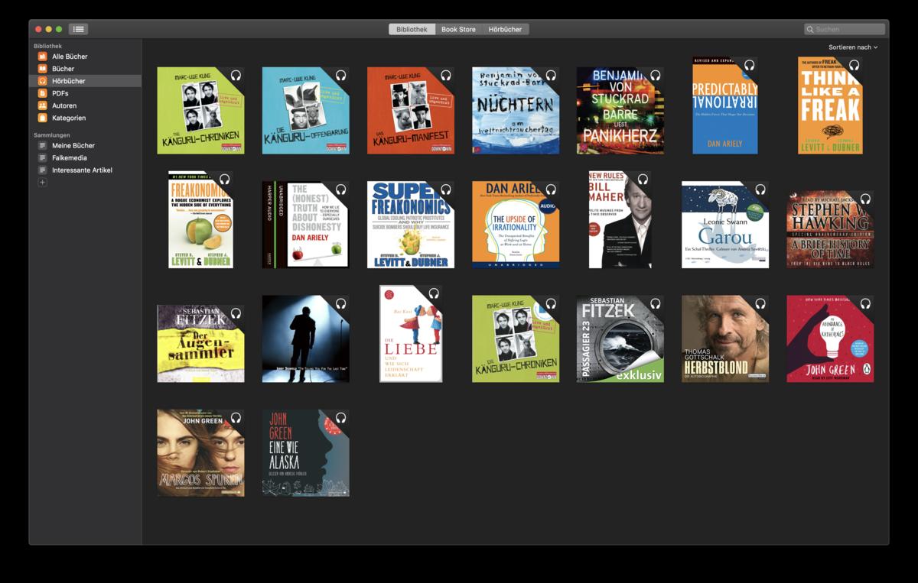Open the Panikherz audiobook cover
The image size is (918, 583).
tap(620, 110)
